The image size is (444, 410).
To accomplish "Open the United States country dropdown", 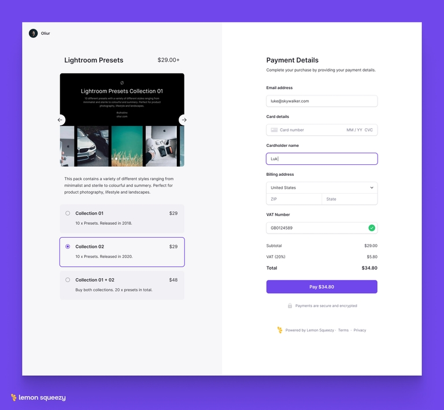I will 321,188.
